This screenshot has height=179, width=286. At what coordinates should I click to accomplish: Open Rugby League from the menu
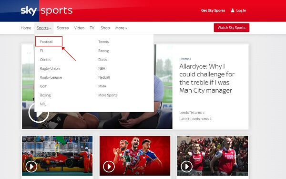51,77
